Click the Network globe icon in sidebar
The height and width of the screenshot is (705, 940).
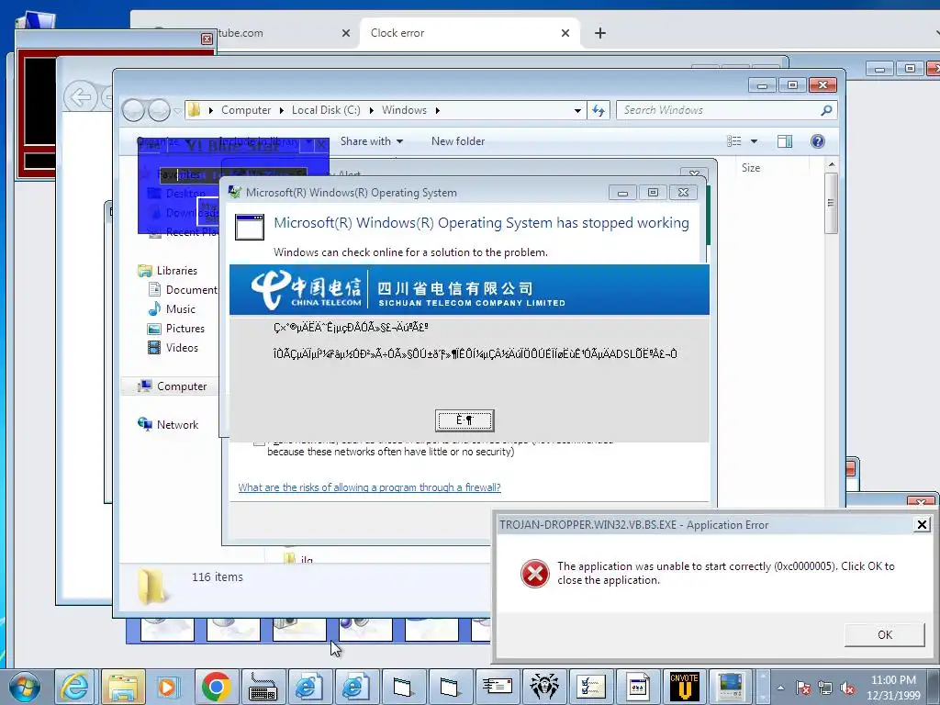click(x=144, y=424)
